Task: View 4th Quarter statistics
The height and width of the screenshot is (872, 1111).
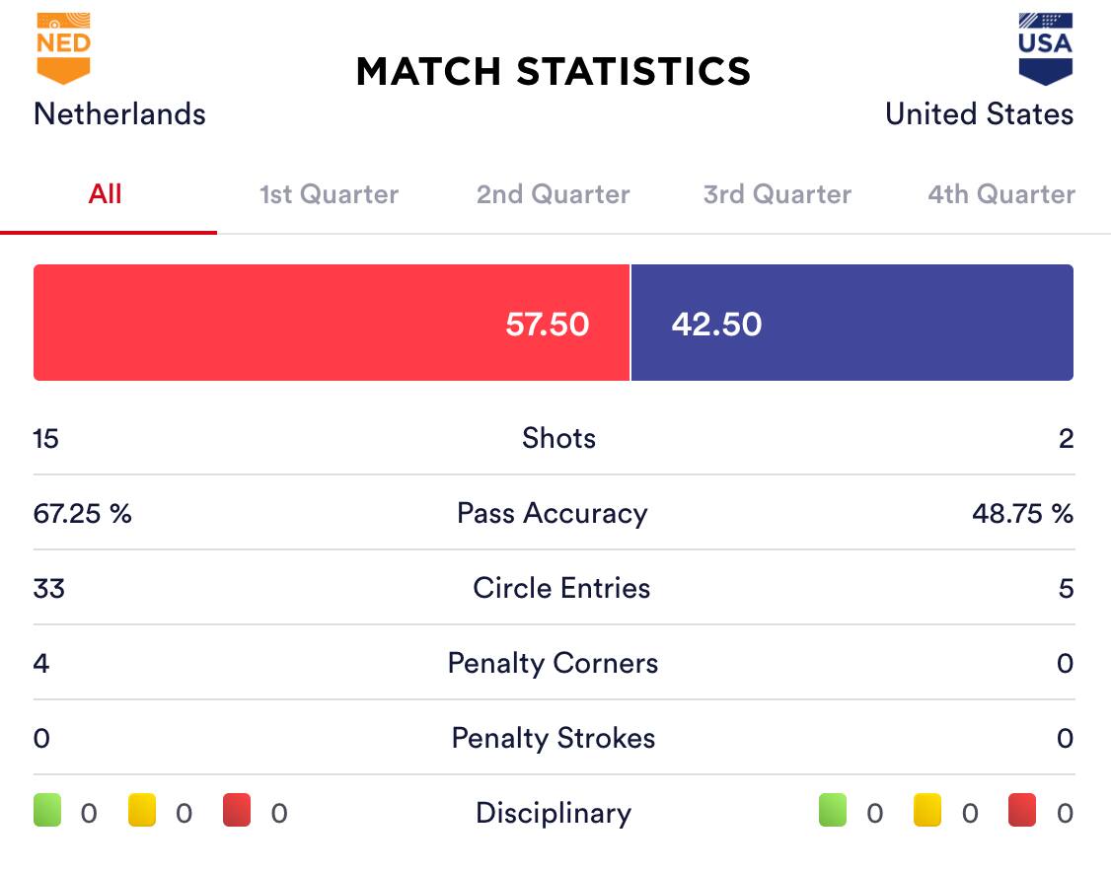Action: tap(1000, 194)
